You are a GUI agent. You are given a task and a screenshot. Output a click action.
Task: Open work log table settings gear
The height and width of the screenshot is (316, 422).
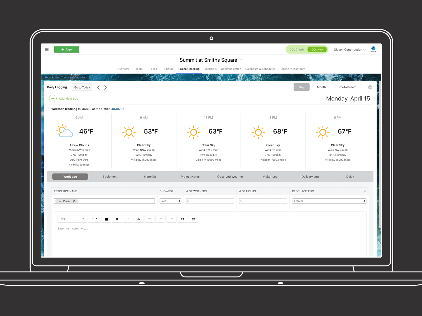coord(365,191)
